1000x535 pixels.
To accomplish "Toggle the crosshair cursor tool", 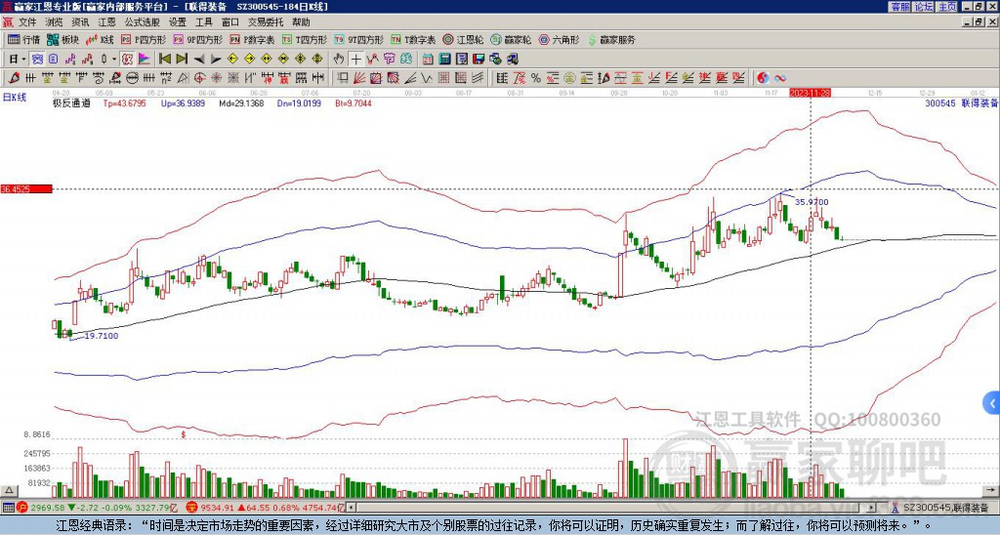I will pos(355,59).
